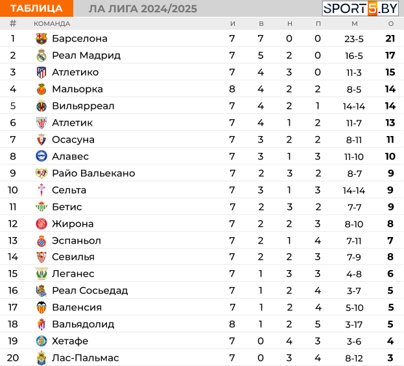404x366 pixels.
Task: Select the Реал Сосьедад team name
Action: (89, 290)
